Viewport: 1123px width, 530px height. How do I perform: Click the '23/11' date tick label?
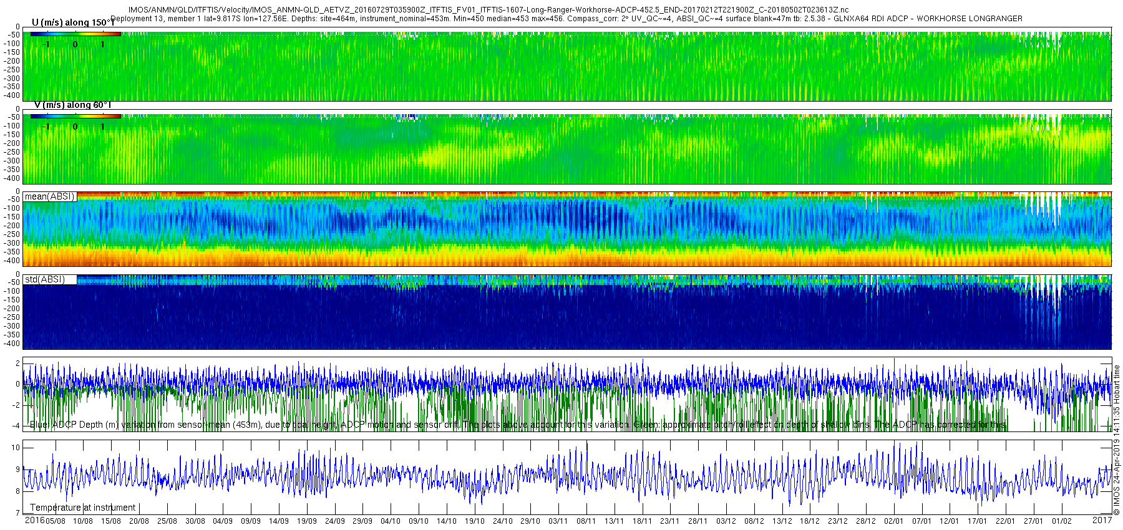(x=670, y=521)
